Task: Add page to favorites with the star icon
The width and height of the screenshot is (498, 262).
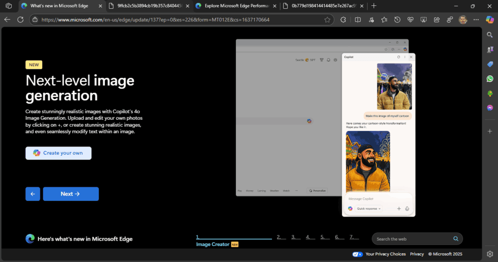Action: pos(327,19)
